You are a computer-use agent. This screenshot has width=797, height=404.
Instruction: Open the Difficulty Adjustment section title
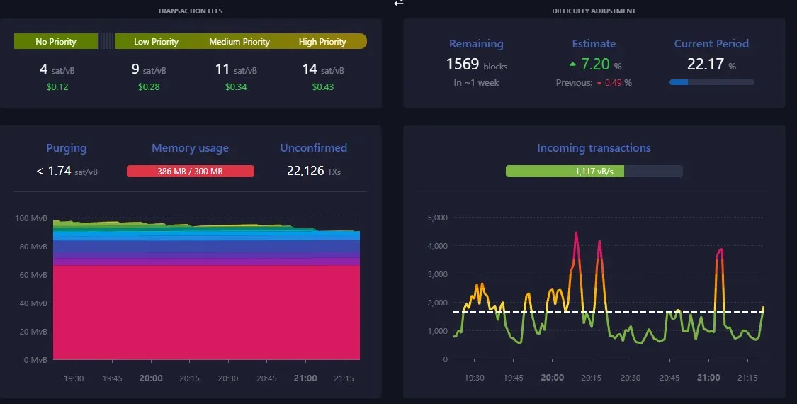(594, 11)
